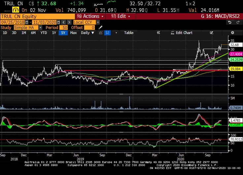Click the previous date range arrow

tap(63, 22)
